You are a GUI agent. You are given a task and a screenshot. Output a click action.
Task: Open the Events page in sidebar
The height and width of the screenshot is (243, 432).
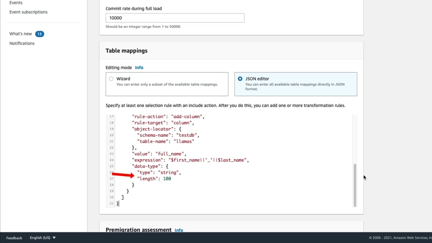tap(16, 3)
